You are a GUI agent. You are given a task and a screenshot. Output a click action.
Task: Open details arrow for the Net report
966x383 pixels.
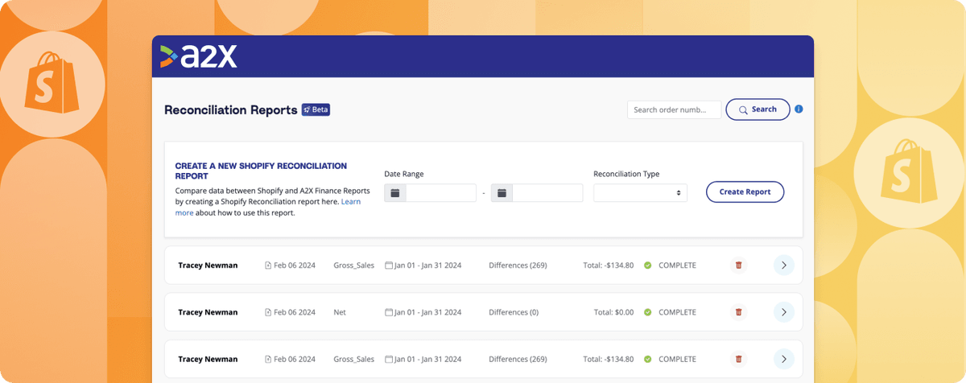pyautogui.click(x=784, y=312)
